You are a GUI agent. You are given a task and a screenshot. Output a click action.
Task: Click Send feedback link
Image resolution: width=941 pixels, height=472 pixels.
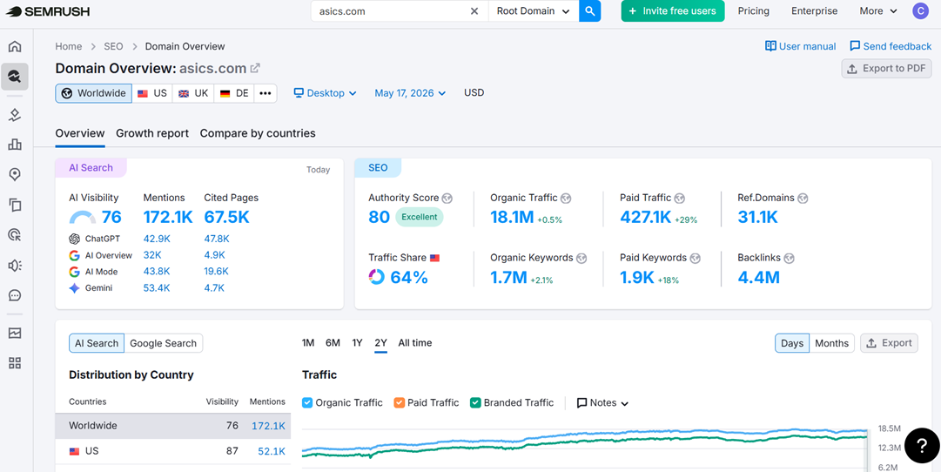pos(891,46)
